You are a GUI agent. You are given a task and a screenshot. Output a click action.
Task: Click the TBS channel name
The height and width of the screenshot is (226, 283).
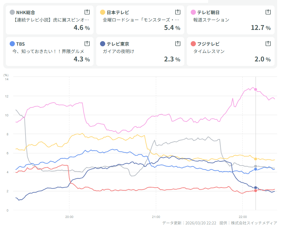point(20,44)
